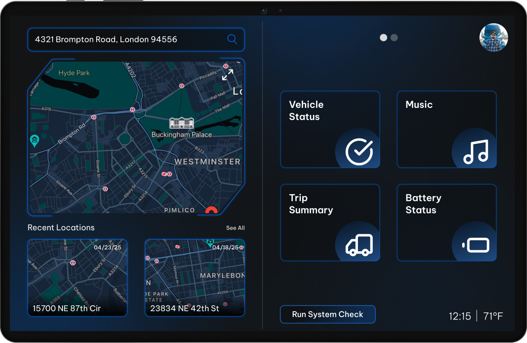The image size is (527, 343).
Task: Select the 15700 NE 87th Cir map thumbnail
Action: click(x=77, y=277)
